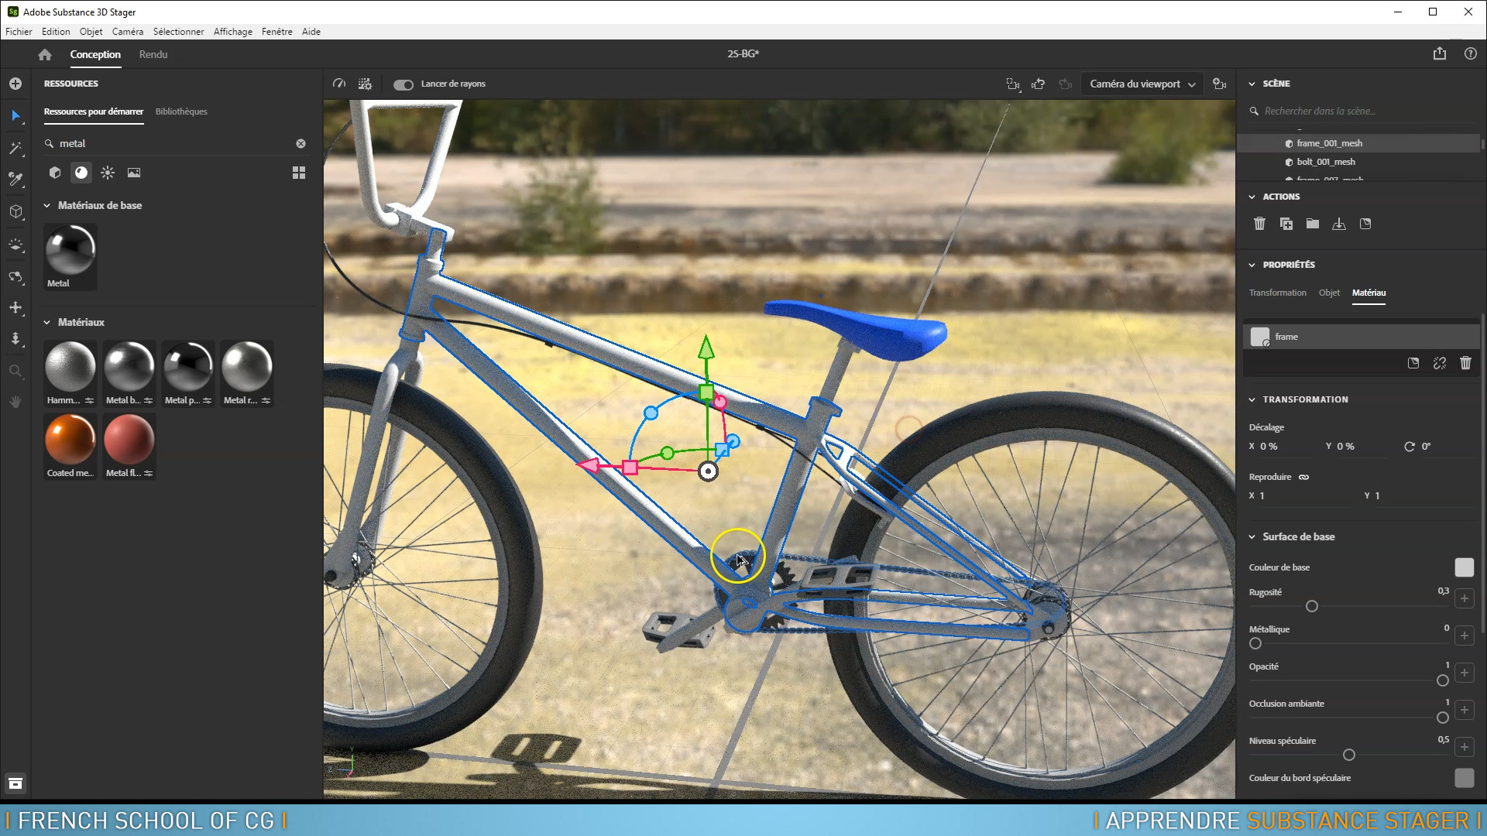1487x836 pixels.
Task: Open Caméra du viewport dropdown
Action: [1142, 84]
